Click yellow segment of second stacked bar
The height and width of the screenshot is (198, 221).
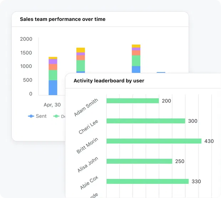(81, 50)
